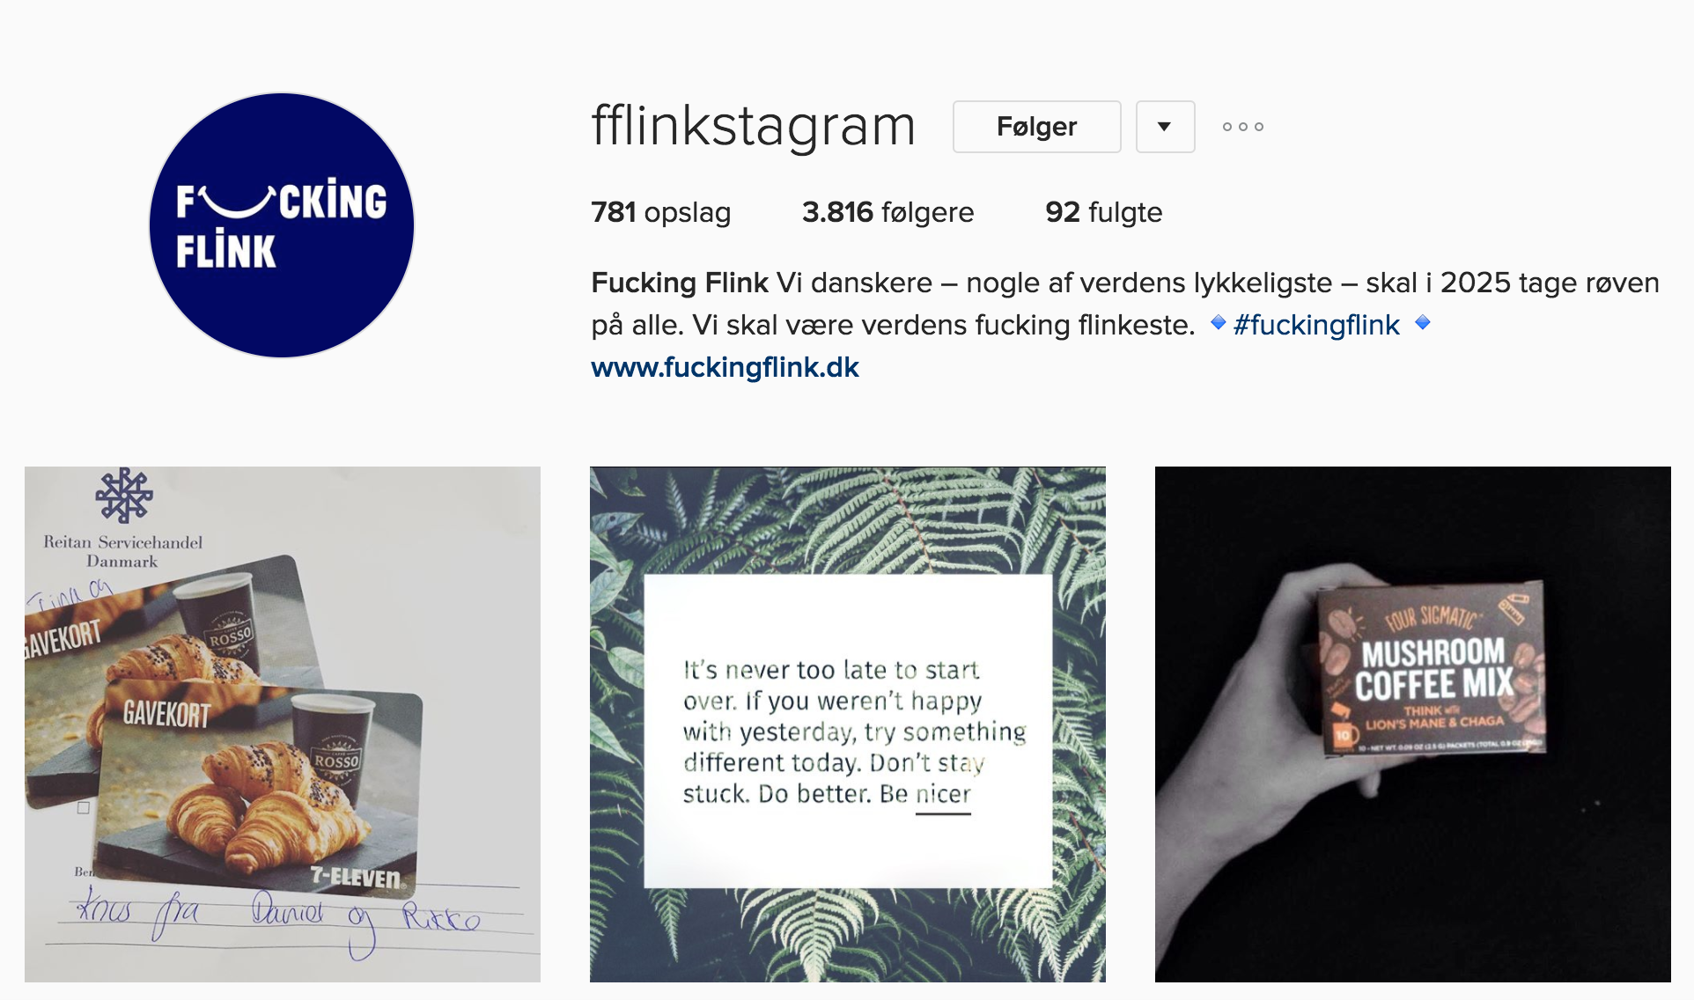Click the blue diamond after #fuckingflink

pos(1422,323)
